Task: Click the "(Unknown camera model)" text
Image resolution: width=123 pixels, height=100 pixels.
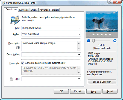Action: tap(100, 59)
